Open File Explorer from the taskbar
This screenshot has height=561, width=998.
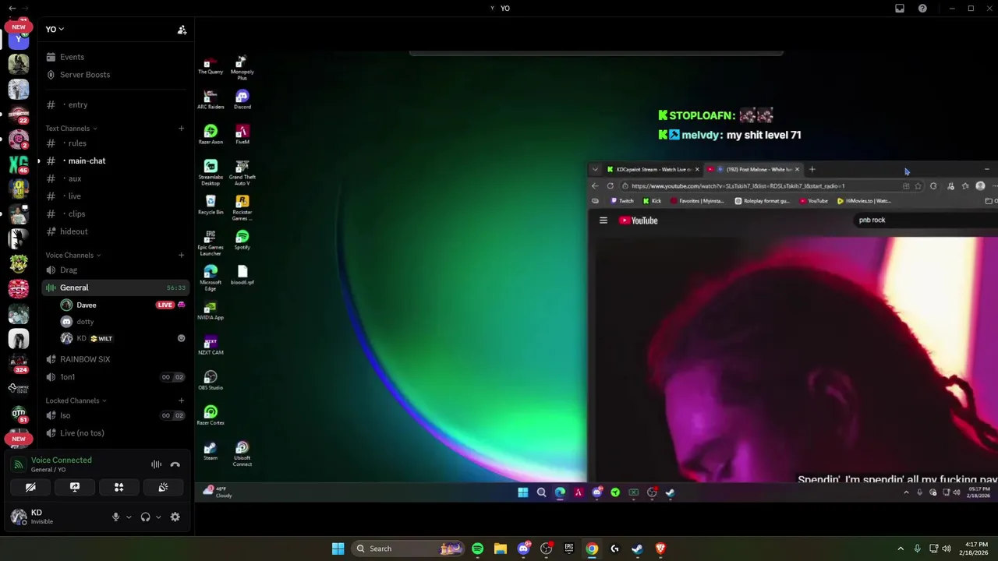(500, 549)
